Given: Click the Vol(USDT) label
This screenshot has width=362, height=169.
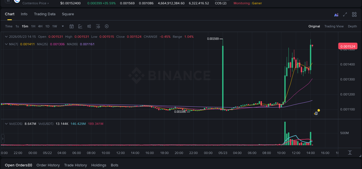Looking at the screenshot, I should (x=46, y=124).
